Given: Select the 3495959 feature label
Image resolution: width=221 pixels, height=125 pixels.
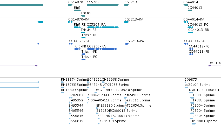Looking at the screenshot, I should (x=76, y=101).
